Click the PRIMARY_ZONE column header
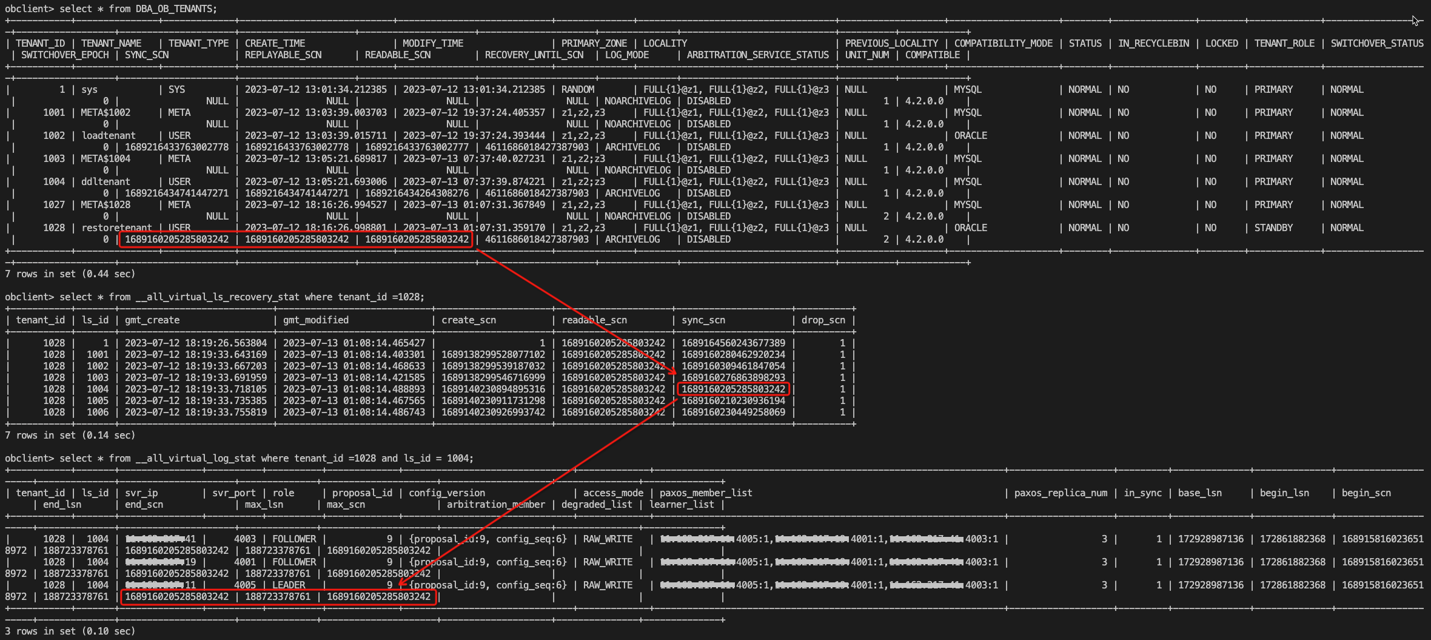The width and height of the screenshot is (1431, 640). [x=594, y=43]
